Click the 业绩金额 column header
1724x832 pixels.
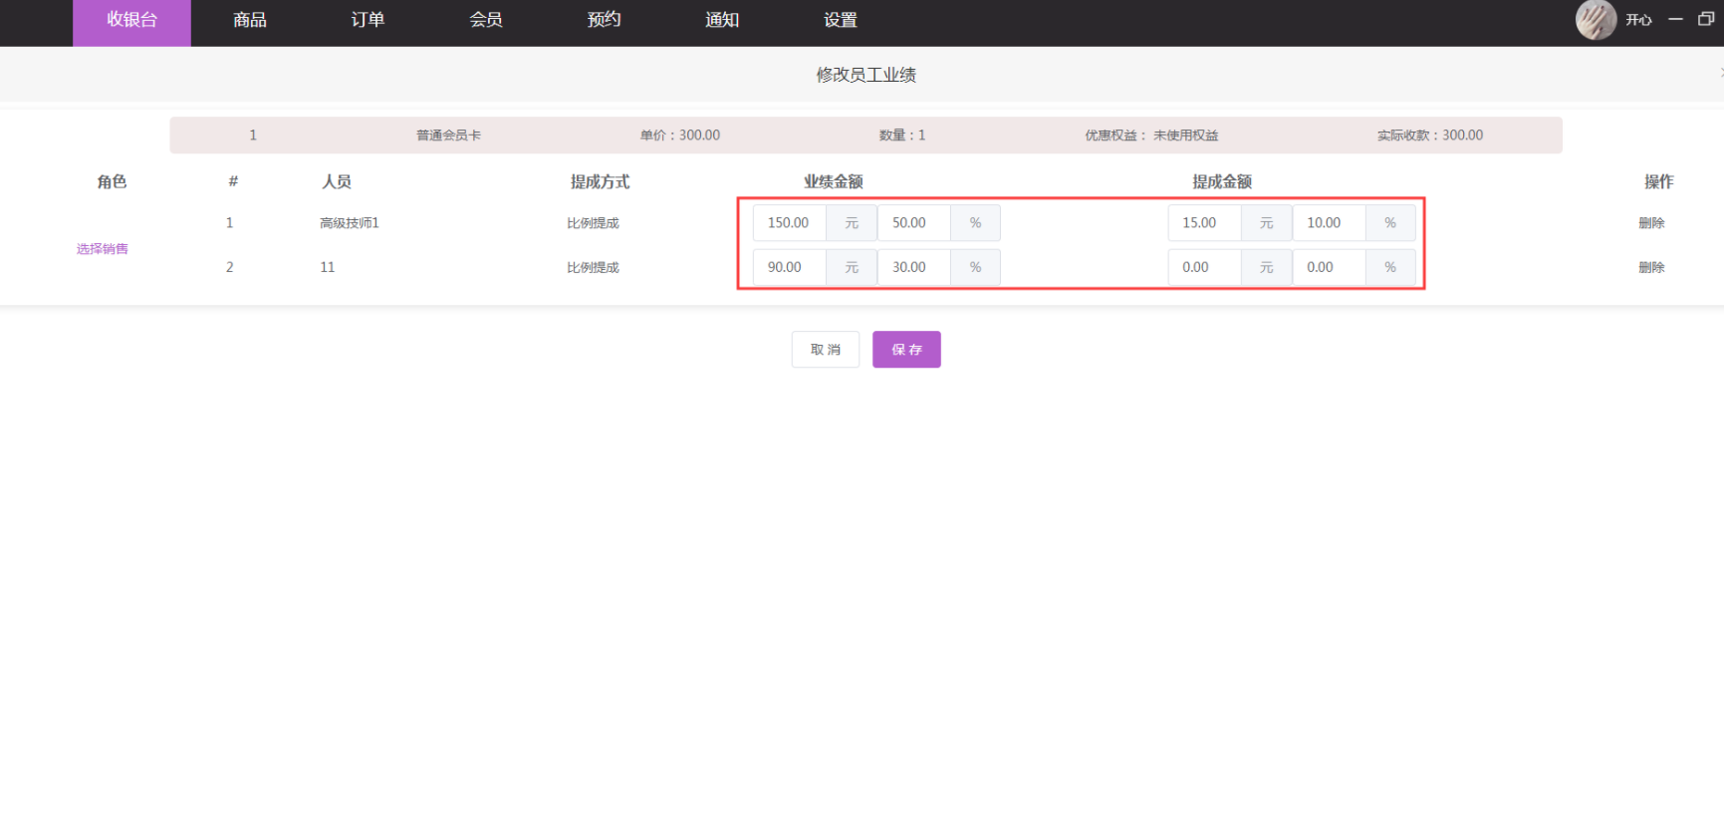[x=834, y=181]
